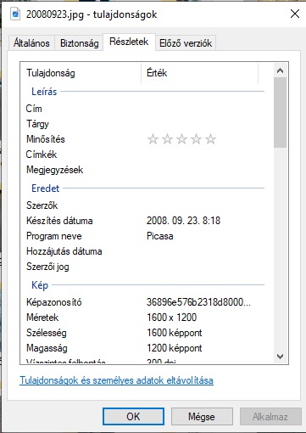
Task: Set Minősítés rating to five stars
Action: (210, 139)
